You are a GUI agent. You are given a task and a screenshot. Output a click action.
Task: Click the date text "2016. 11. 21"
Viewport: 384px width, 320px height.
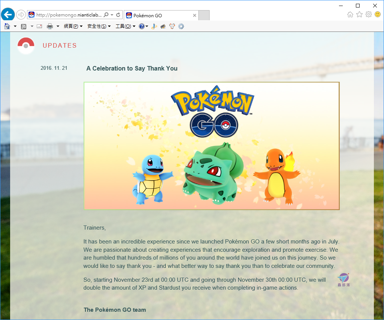[54, 68]
